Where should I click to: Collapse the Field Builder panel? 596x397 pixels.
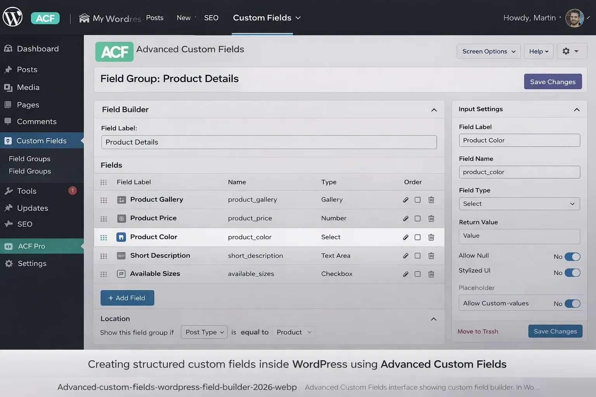[x=434, y=110]
